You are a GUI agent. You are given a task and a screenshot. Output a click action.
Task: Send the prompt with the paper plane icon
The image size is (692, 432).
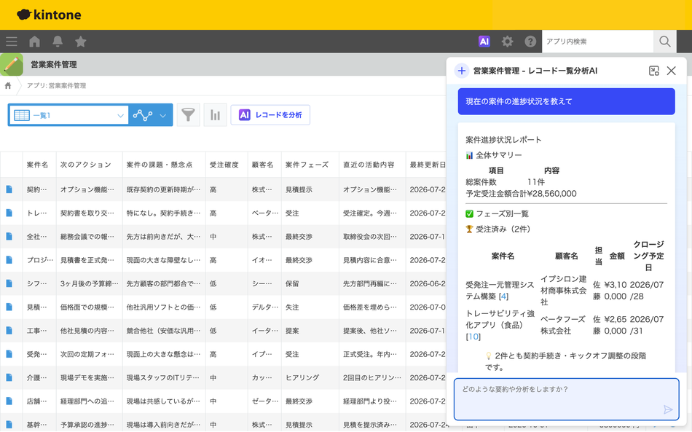668,410
